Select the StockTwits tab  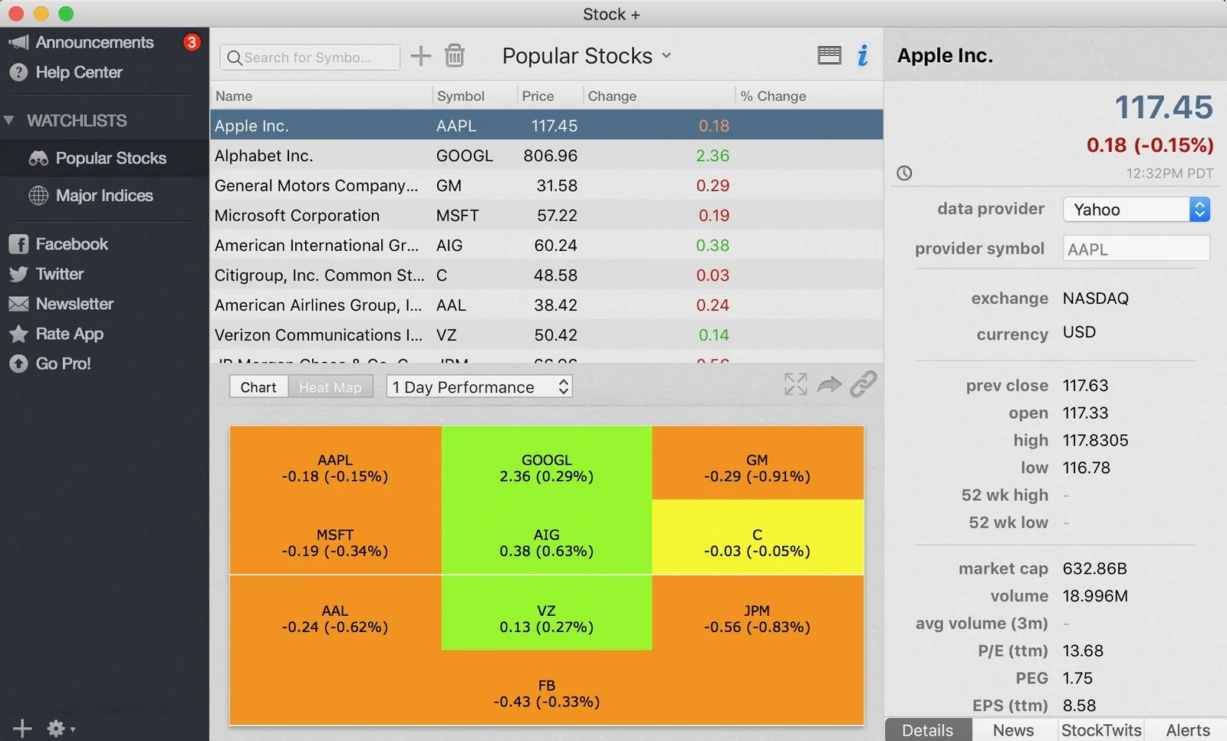click(1101, 729)
